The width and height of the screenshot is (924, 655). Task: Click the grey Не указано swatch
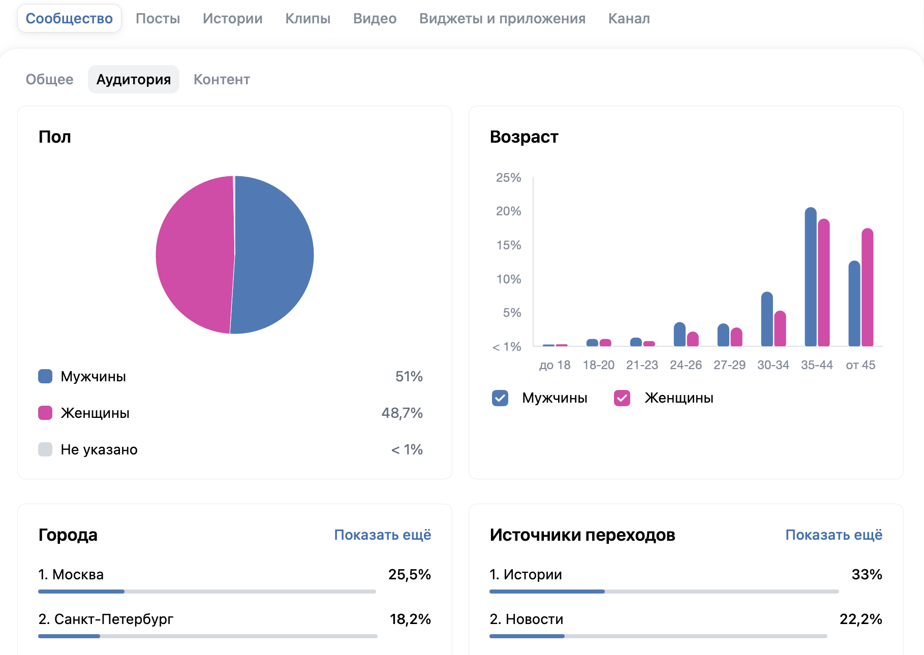[45, 449]
